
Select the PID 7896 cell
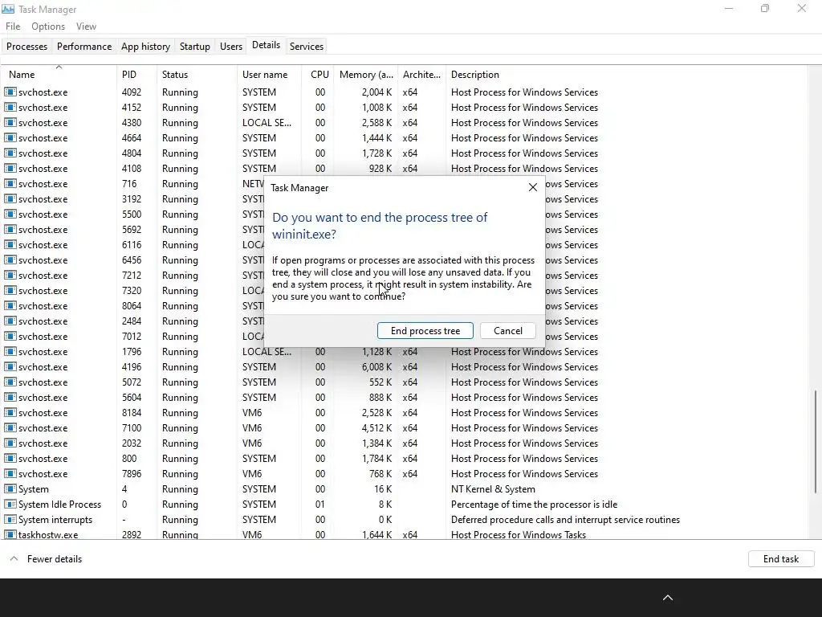132,473
